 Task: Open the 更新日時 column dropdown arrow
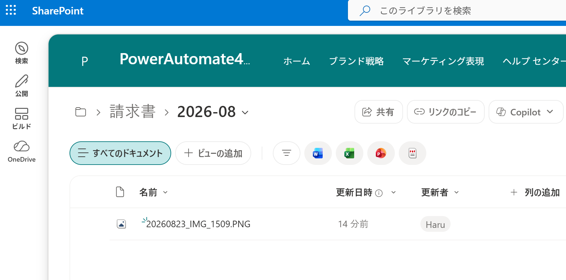point(394,192)
